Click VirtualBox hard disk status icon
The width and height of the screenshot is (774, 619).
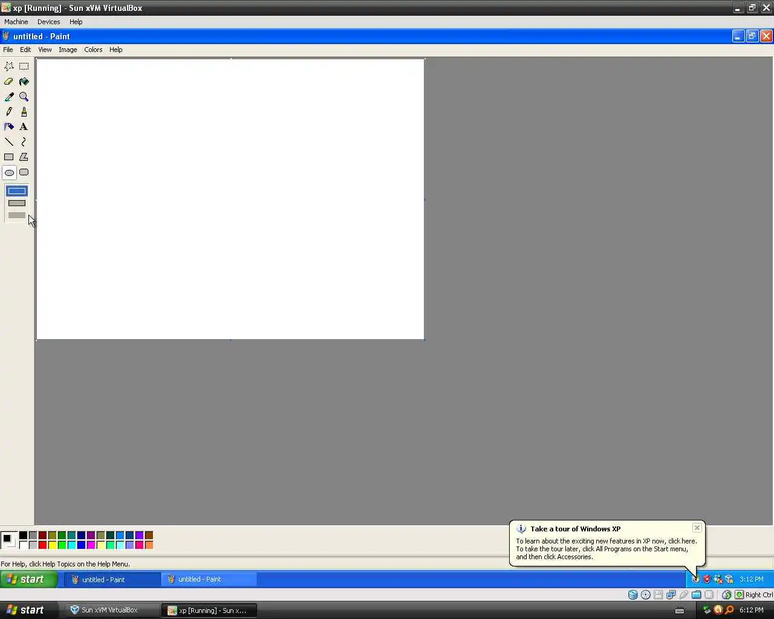click(633, 595)
